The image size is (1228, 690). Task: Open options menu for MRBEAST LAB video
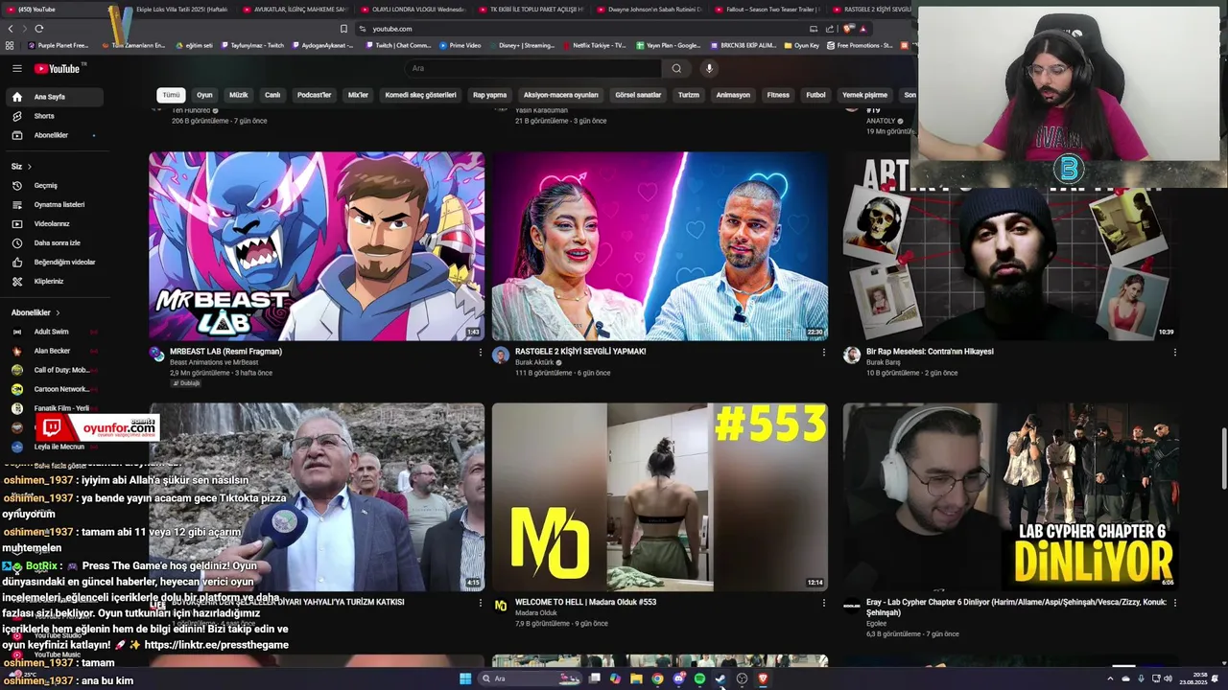(x=481, y=352)
